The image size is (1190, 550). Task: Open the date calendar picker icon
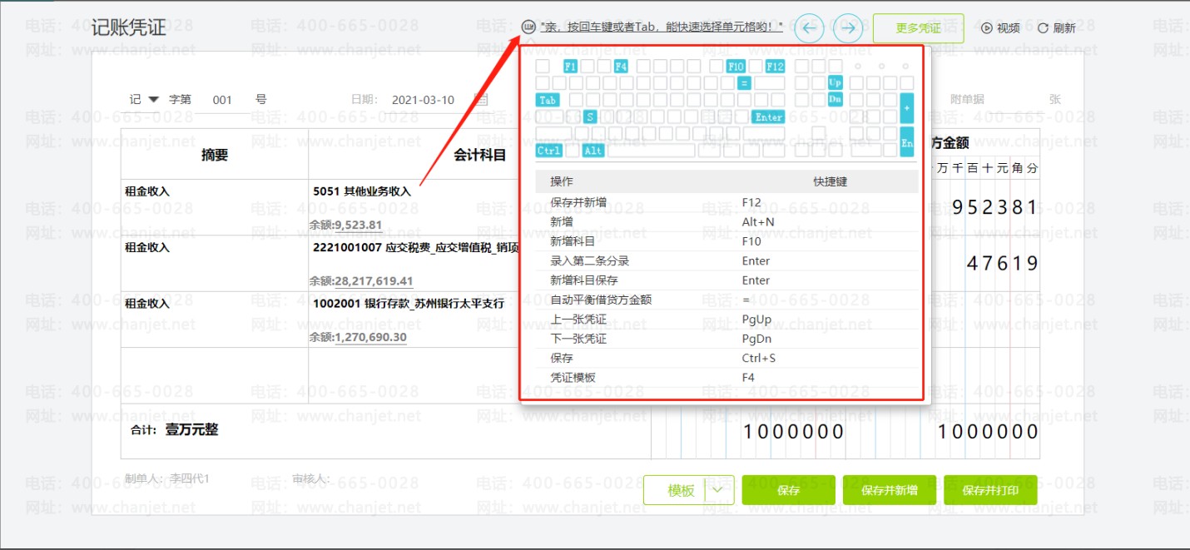(481, 99)
